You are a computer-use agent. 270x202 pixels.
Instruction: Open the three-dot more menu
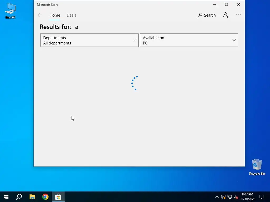tap(238, 14)
